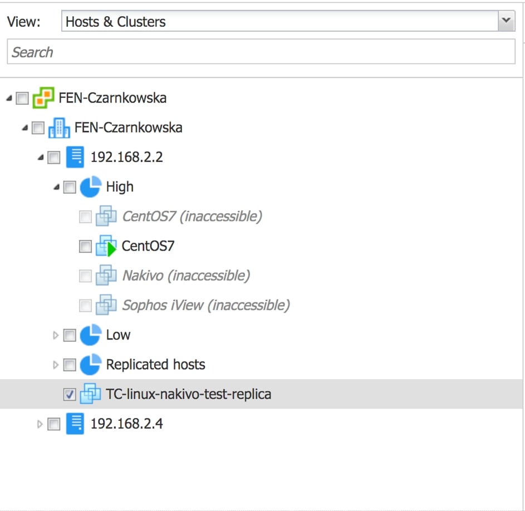Viewport: 525px width, 511px height.
Task: Click the Search input field
Action: click(261, 52)
